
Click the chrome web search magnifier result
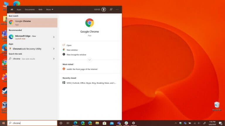[x=10, y=59]
